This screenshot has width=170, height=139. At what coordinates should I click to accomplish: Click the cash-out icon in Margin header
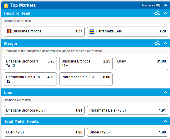(157, 43)
